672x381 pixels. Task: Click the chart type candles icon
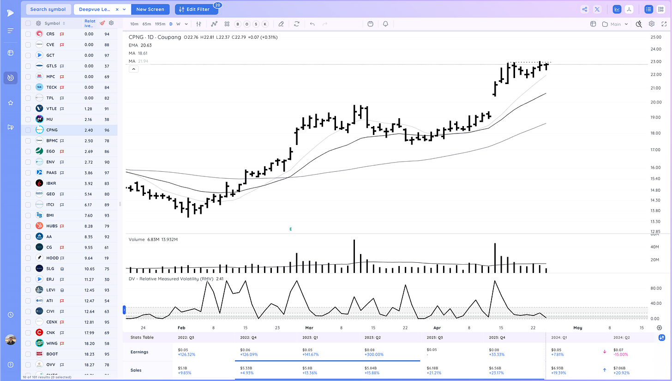199,24
